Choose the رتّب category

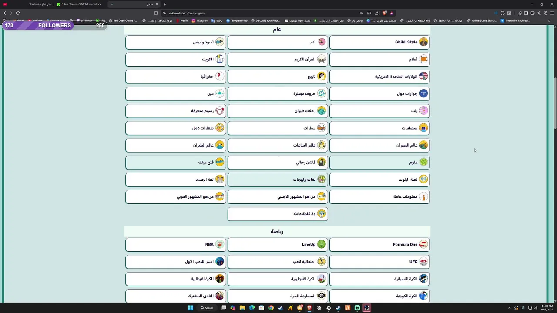(379, 111)
